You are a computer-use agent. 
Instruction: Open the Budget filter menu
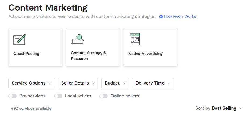(115, 83)
